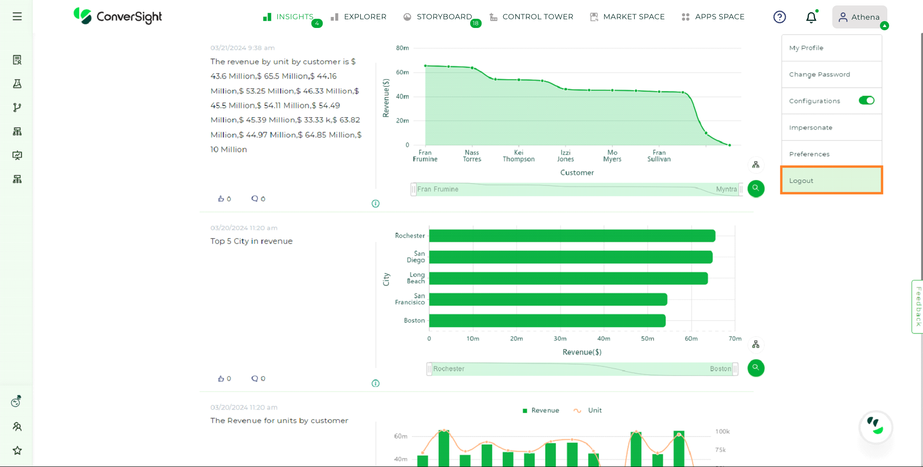
Task: Click 'Top 5 City in revenue' title
Action: coord(251,241)
